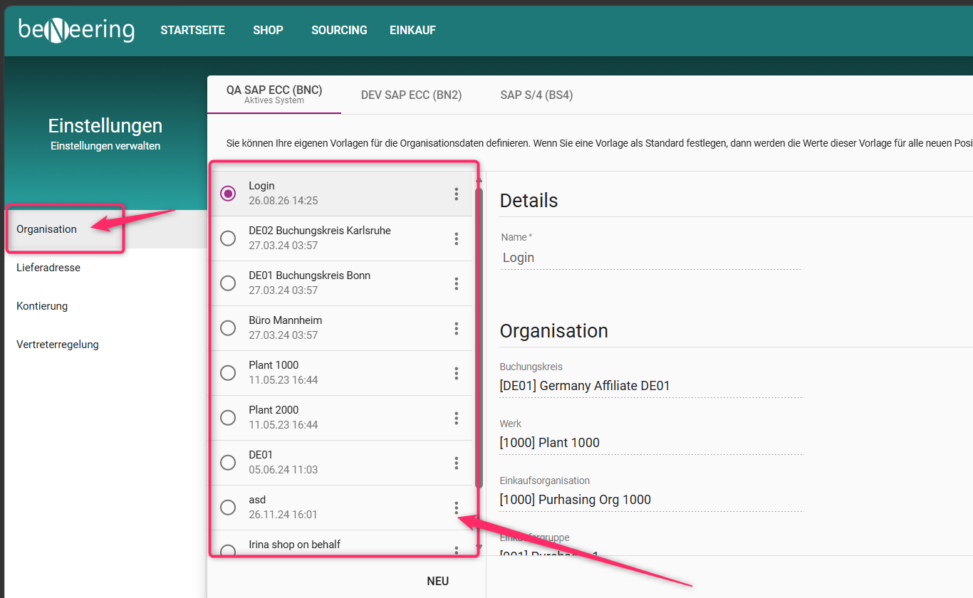The image size is (973, 598).
Task: Open SHOP in top navigation
Action: pyautogui.click(x=268, y=30)
